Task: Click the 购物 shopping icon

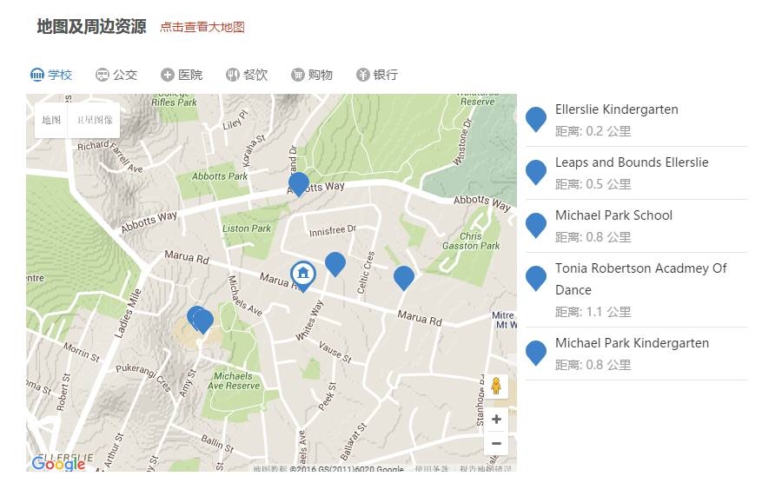Action: coord(297,75)
